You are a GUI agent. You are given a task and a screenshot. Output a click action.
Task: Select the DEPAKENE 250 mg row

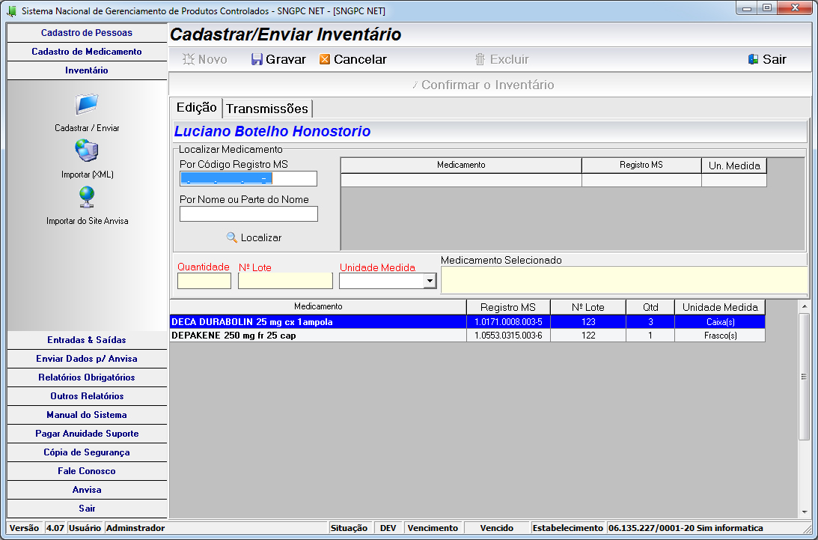pos(318,336)
